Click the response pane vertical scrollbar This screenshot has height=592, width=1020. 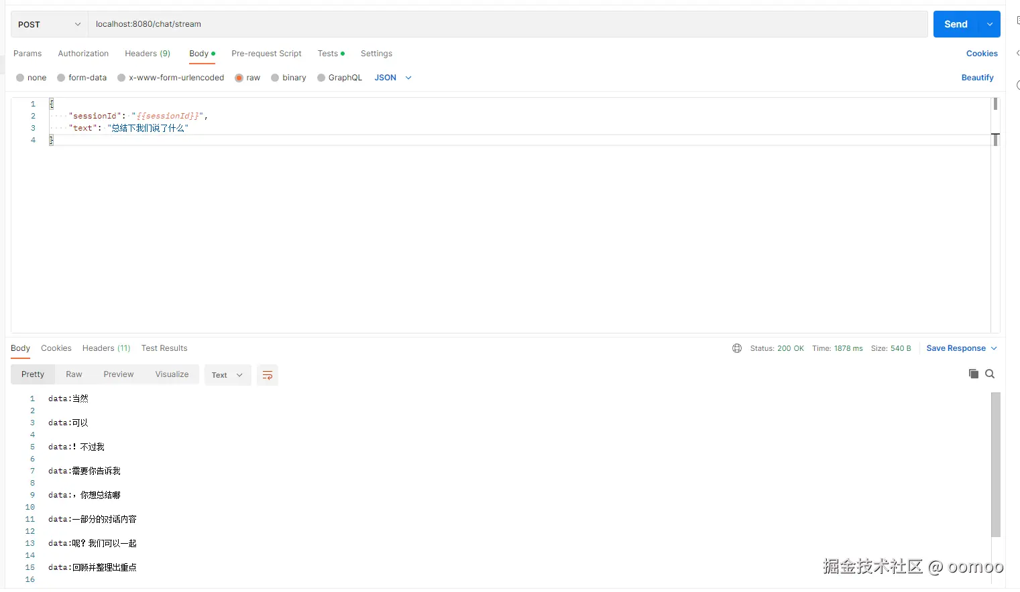[x=996, y=465]
